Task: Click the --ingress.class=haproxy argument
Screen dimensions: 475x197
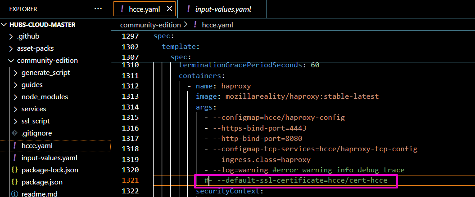Action: 262,160
